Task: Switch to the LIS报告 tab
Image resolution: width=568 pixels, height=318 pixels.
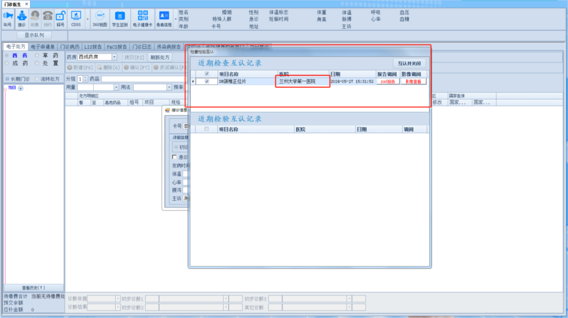Action: click(93, 47)
